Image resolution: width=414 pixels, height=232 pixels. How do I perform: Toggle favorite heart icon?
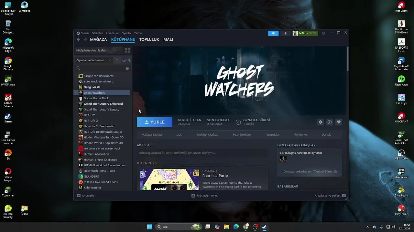coord(339,122)
